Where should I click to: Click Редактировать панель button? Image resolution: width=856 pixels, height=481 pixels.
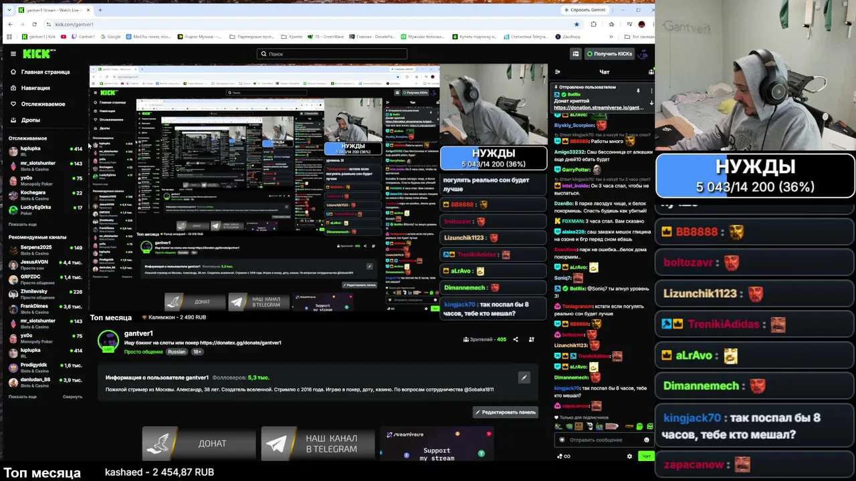(506, 412)
